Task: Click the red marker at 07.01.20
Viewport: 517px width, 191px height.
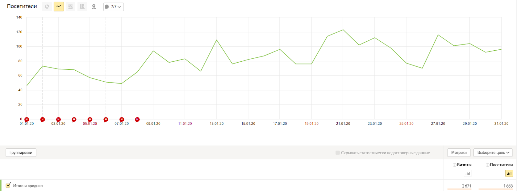Action: point(122,119)
